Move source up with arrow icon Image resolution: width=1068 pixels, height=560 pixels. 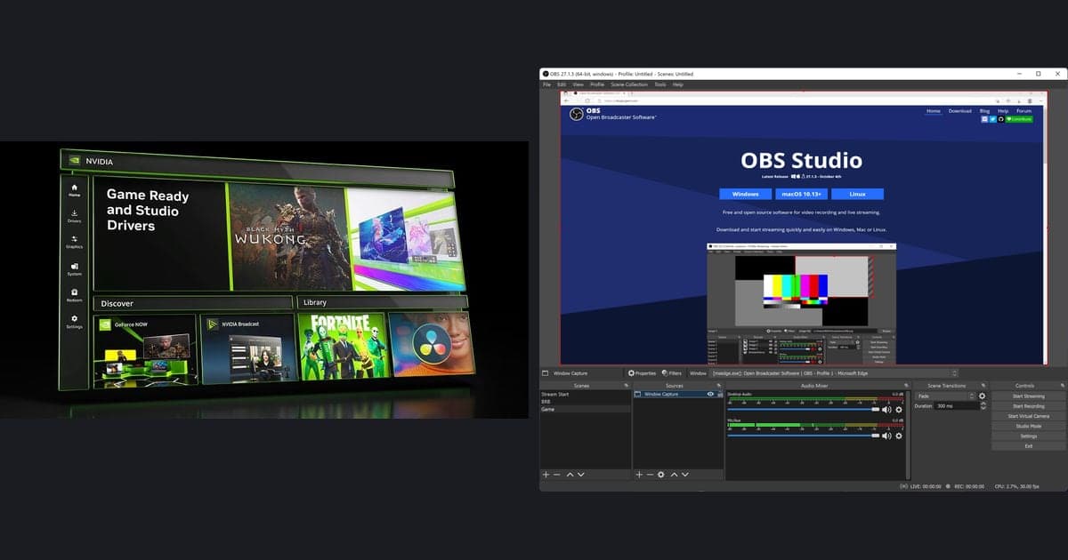tap(674, 475)
